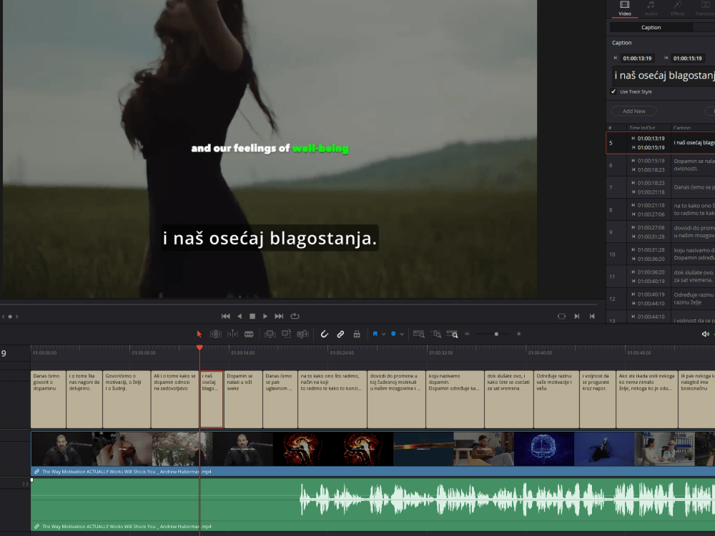
Task: Click the video clip thumbnail track
Action: pyautogui.click(x=373, y=449)
